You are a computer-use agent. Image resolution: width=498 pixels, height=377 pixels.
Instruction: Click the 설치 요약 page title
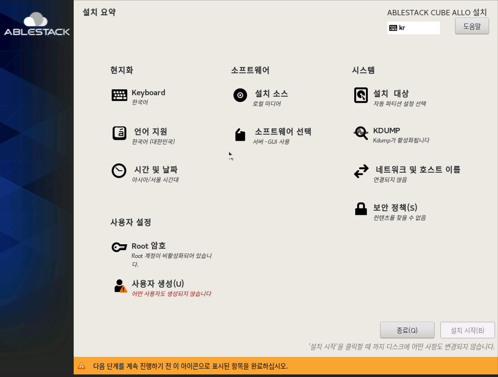(99, 12)
